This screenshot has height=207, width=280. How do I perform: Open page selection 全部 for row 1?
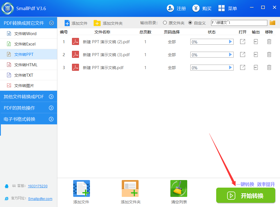[172, 42]
